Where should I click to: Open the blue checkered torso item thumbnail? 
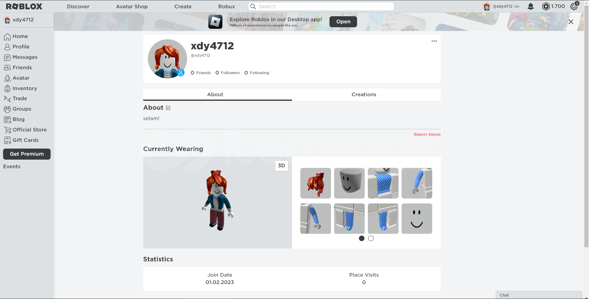point(383,183)
